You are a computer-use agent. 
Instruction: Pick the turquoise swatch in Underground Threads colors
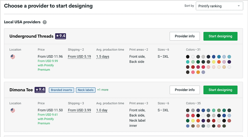(x=188, y=62)
